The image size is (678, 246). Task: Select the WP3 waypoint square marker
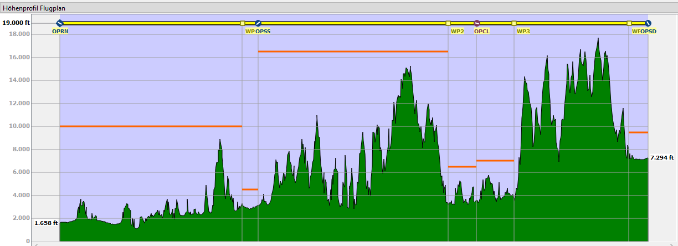[514, 23]
